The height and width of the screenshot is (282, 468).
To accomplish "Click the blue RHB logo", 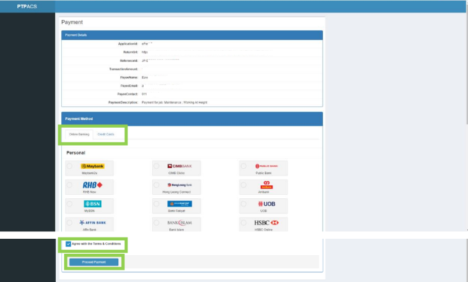I will 92,185.
